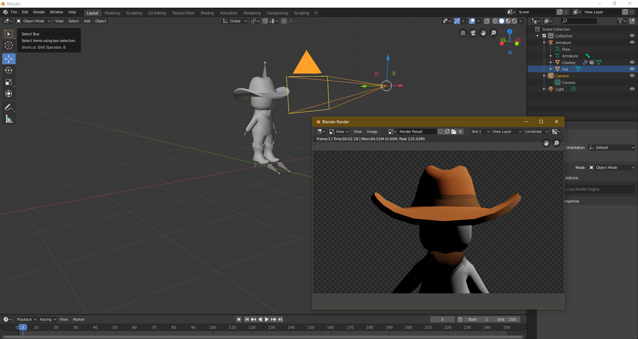Screen dimensions: 638x339
Task: Expand the Cowboy item in outliner
Action: (x=551, y=63)
